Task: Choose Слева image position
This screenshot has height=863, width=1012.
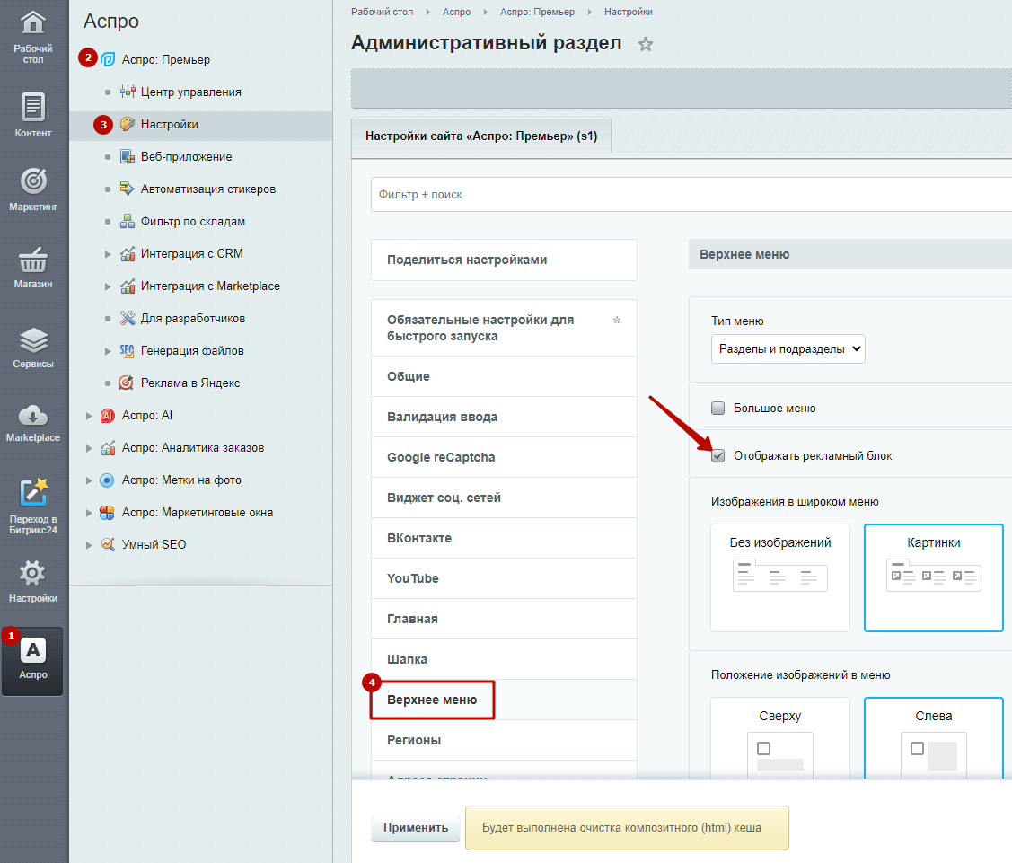Action: (933, 737)
